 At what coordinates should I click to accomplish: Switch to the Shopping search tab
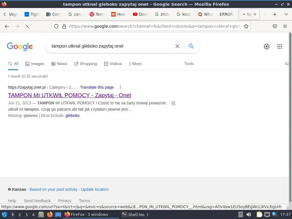(86, 64)
